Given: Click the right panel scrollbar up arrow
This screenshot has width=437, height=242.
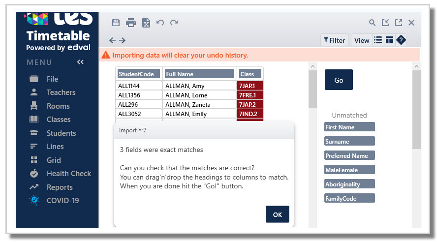Looking at the screenshot, I should click(x=416, y=66).
